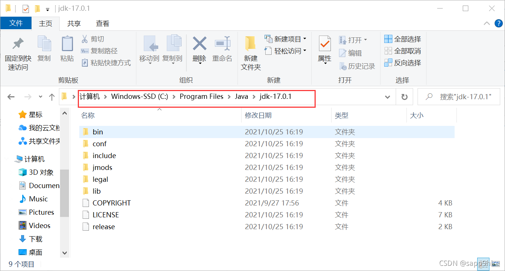
Task: Click Program Files in the address path
Action: click(202, 97)
